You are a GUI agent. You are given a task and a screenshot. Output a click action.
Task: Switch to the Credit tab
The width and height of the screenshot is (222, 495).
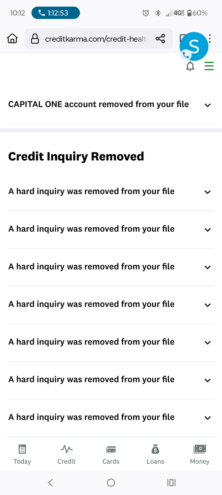tap(66, 454)
